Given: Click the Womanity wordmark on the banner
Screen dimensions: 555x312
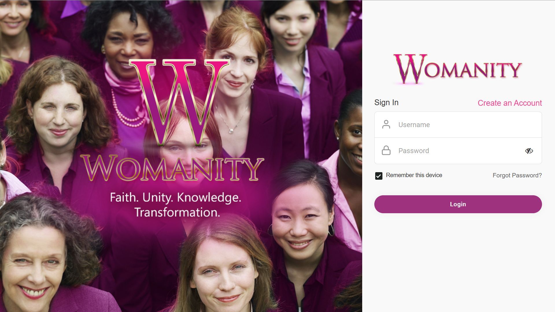Looking at the screenshot, I should coord(172,168).
